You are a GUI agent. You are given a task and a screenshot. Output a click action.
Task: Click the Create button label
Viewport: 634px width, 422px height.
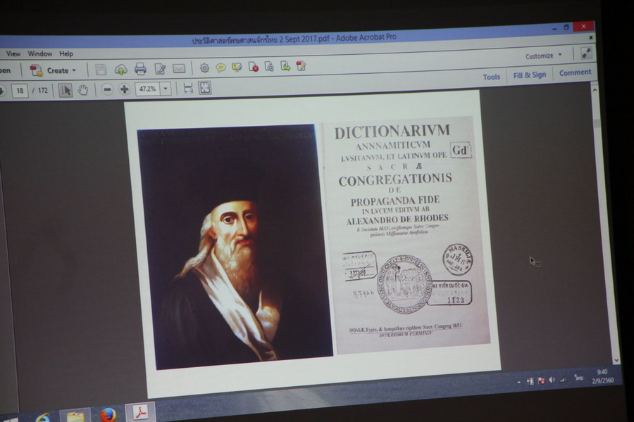pyautogui.click(x=58, y=70)
